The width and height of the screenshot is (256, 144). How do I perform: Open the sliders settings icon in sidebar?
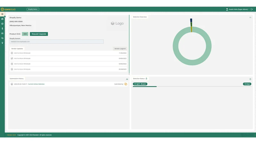coord(2,33)
